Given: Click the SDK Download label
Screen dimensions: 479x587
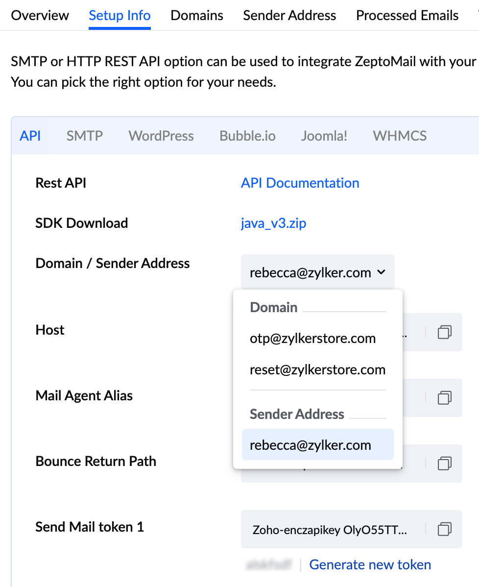Looking at the screenshot, I should pos(82,223).
